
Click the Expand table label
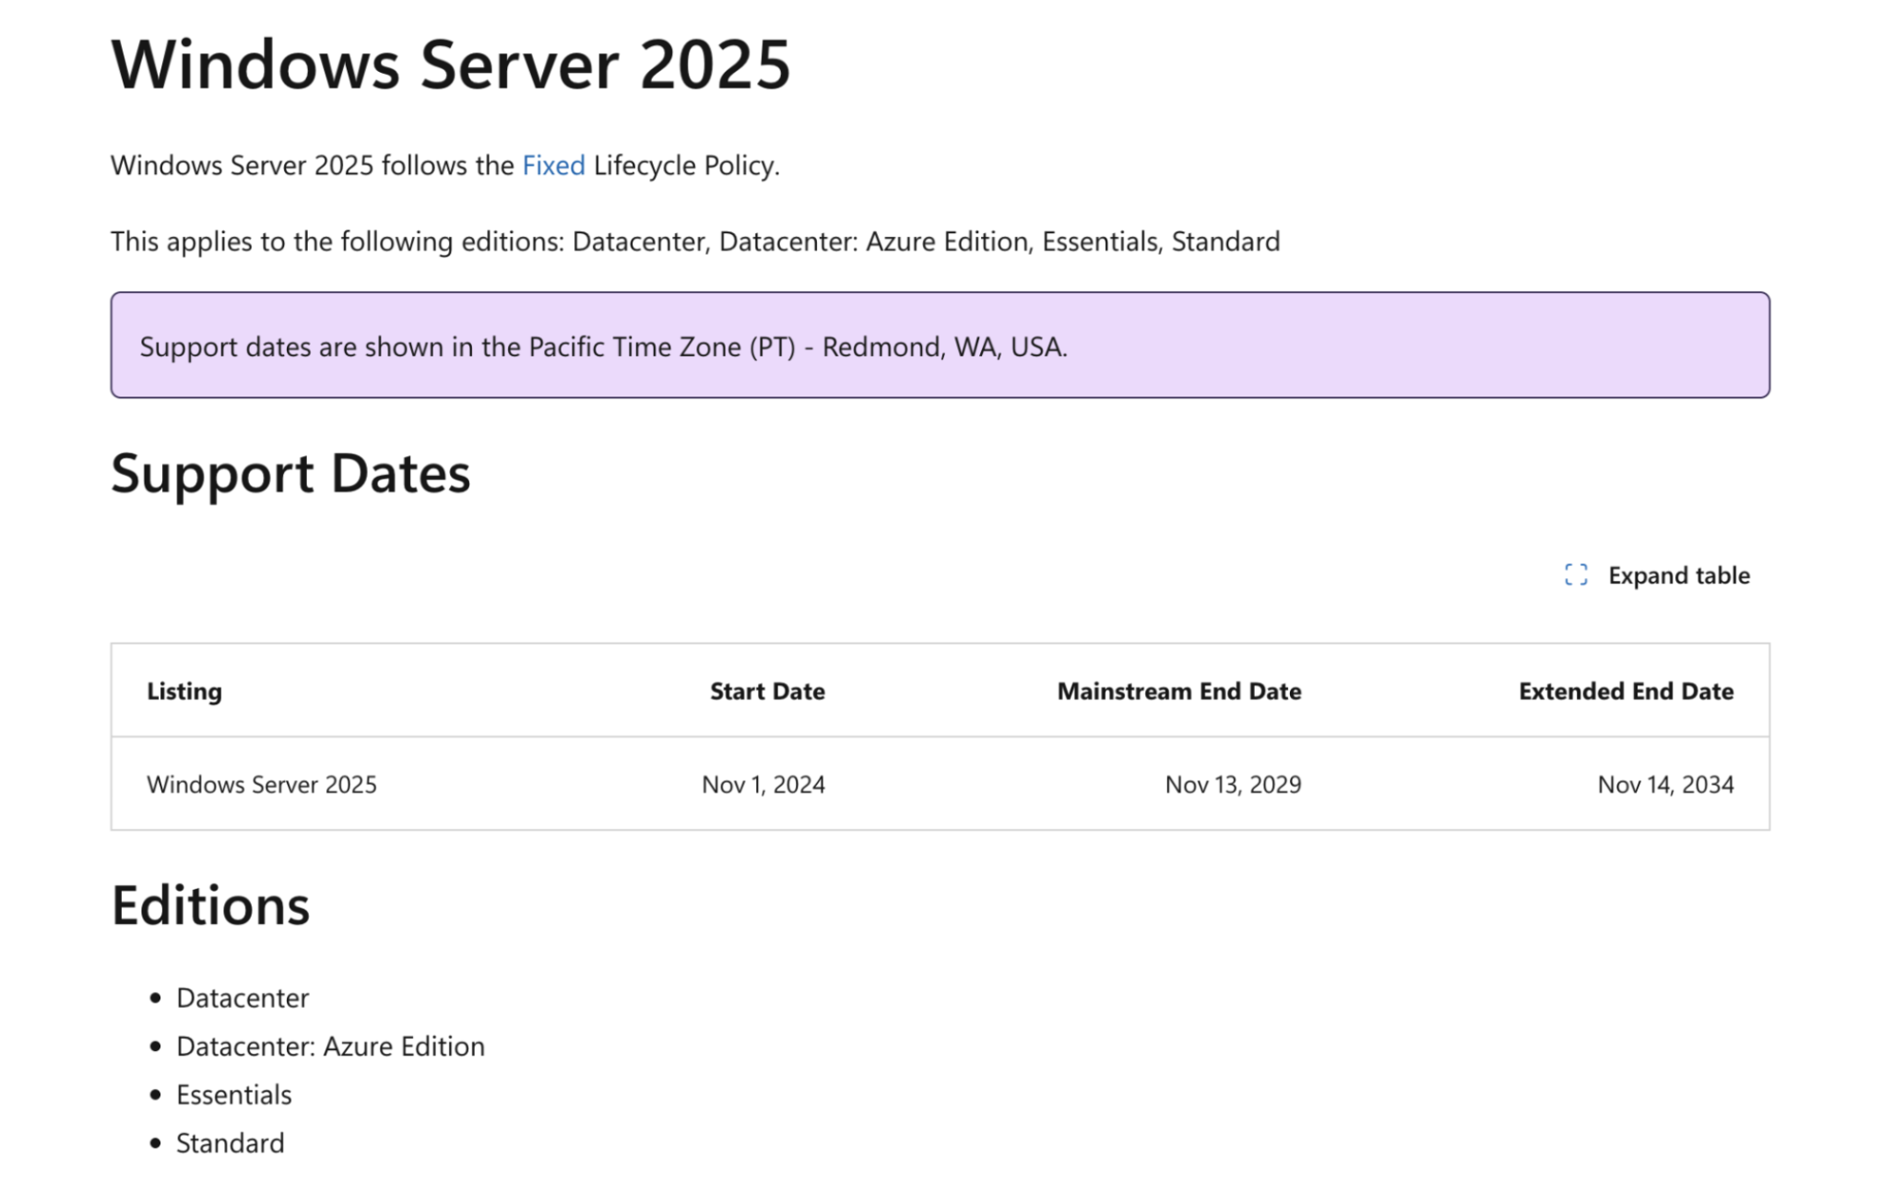coord(1679,575)
